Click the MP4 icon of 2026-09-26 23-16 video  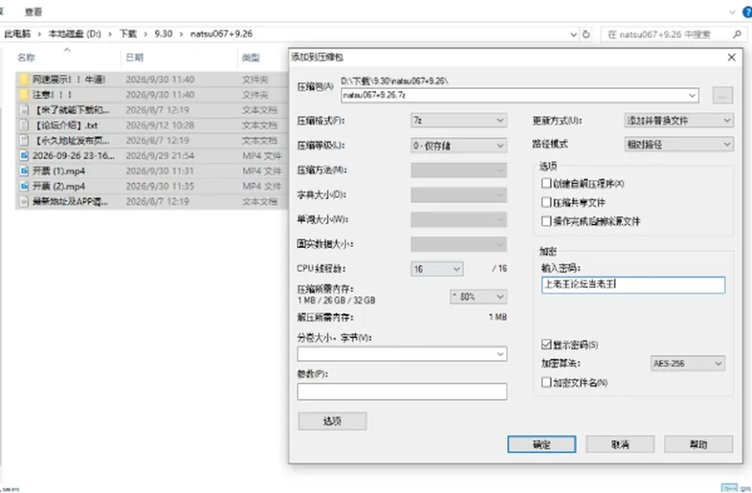(x=24, y=156)
